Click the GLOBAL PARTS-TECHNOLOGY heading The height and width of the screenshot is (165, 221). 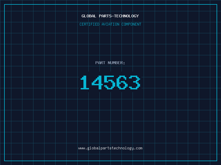coord(110,16)
